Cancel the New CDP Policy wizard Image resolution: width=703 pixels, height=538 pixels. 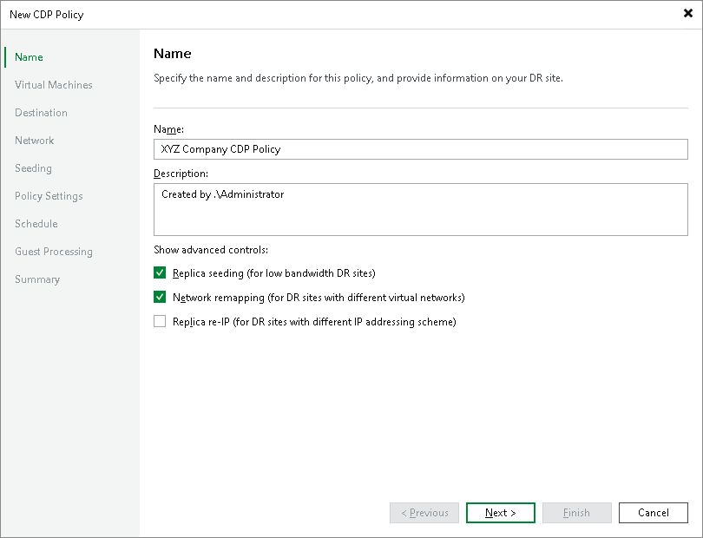(x=653, y=512)
